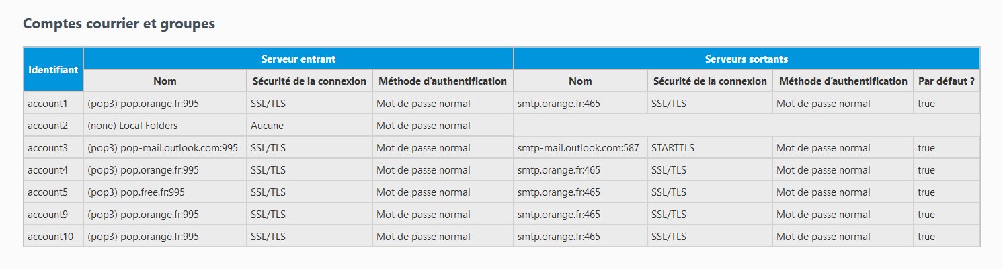Image resolution: width=1003 pixels, height=269 pixels.
Task: Select the Identifiant column header
Action: (x=53, y=69)
